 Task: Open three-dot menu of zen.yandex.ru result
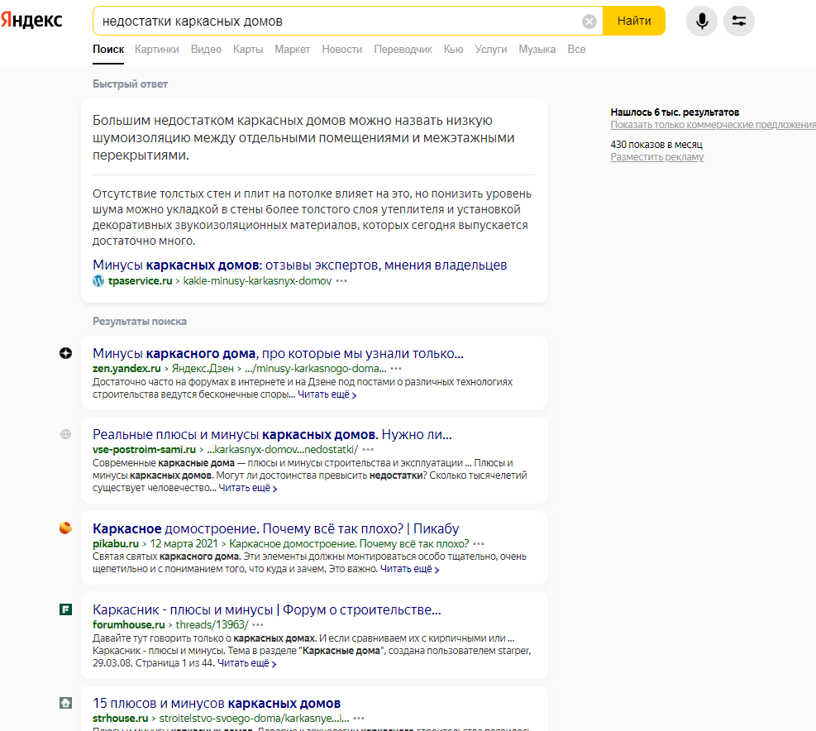coord(396,369)
